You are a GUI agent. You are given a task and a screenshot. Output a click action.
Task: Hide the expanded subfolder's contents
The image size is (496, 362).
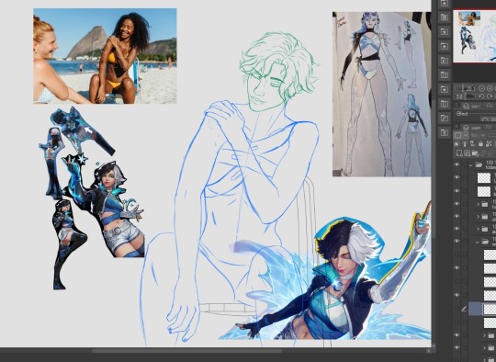[x=457, y=241]
